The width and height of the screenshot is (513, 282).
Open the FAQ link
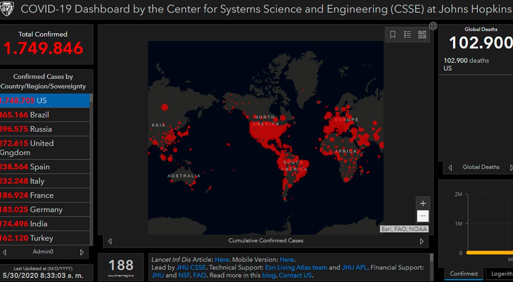tap(199, 276)
